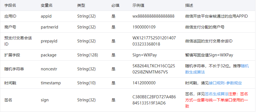Image resolution: width=256 pixels, height=112 pixels.
Task: Select the sign variable name
Action: [x=45, y=100]
